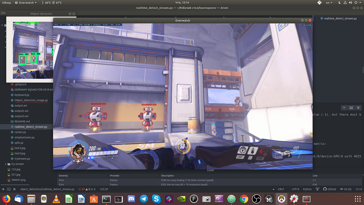Open Обзор activities overview

click(x=6, y=3)
